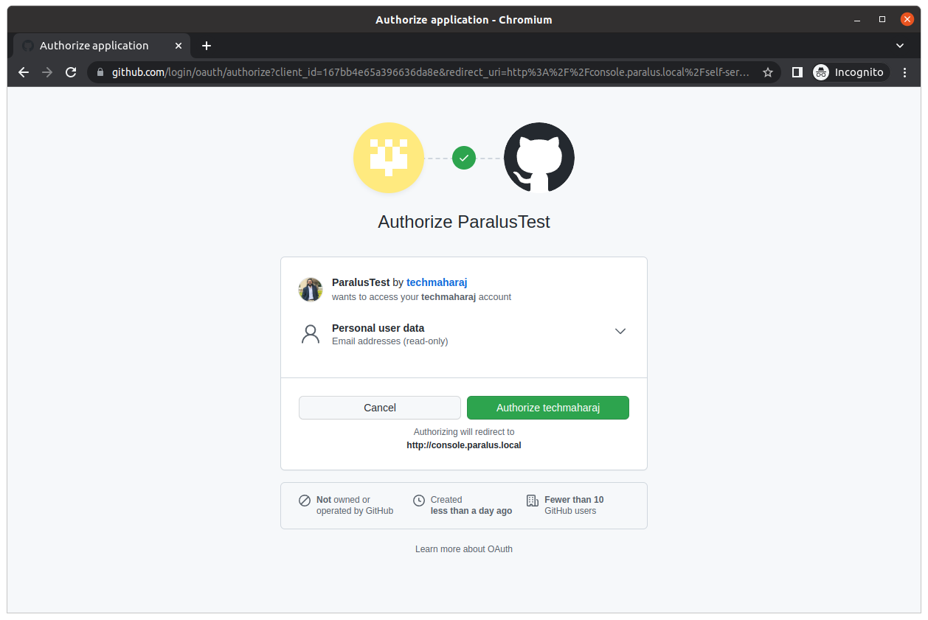The height and width of the screenshot is (620, 928).
Task: Expand Personal user data details chevron
Action: tap(620, 331)
